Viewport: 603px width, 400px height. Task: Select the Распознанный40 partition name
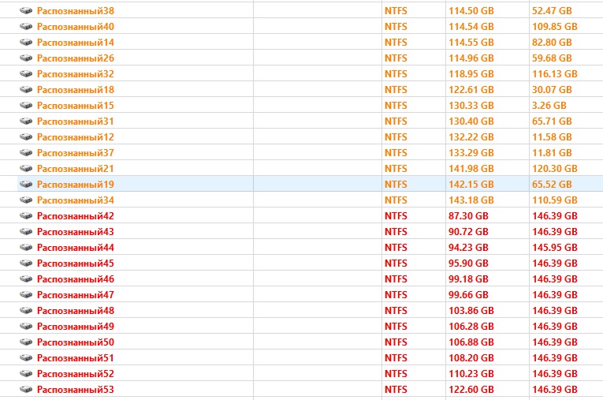(75, 27)
